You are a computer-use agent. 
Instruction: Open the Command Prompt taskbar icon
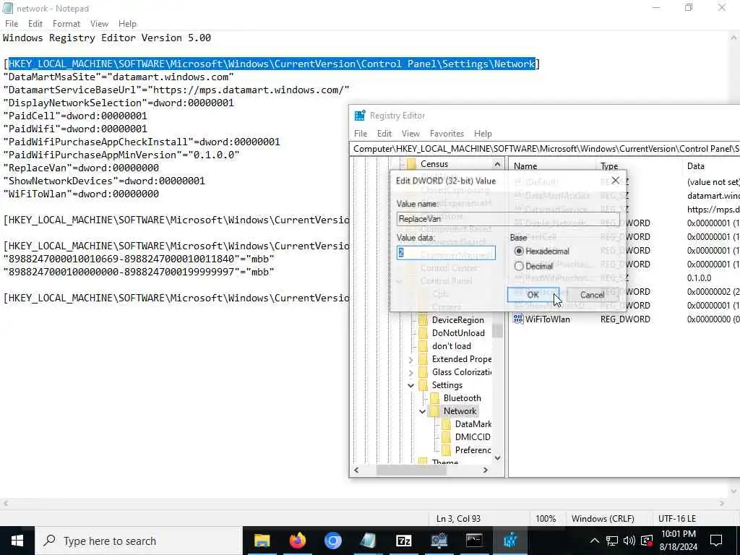click(474, 541)
